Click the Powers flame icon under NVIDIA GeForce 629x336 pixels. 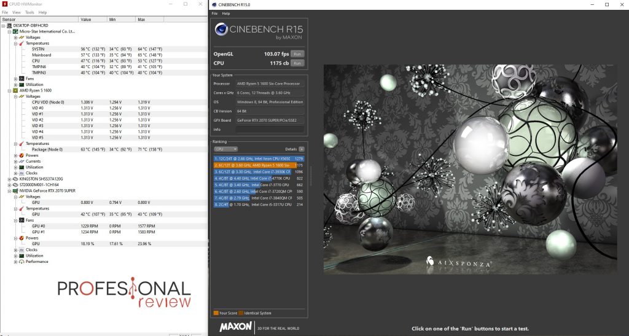coord(21,238)
